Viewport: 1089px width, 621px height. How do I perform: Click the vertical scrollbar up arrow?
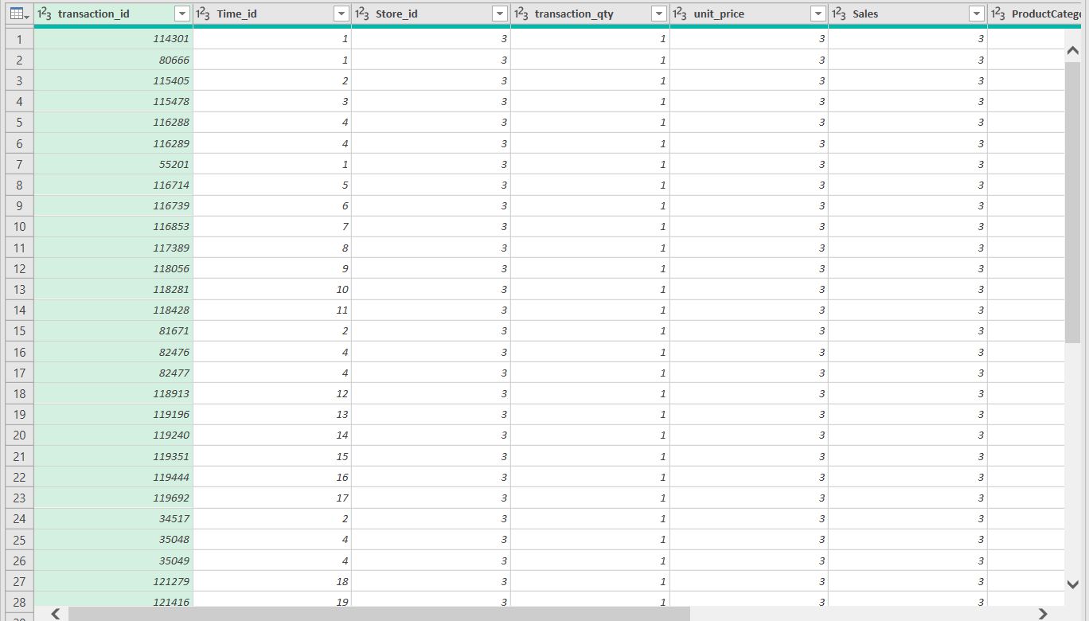coord(1071,50)
